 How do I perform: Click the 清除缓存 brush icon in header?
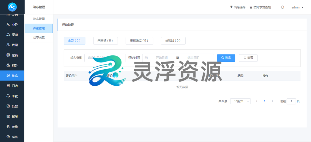(231, 7)
